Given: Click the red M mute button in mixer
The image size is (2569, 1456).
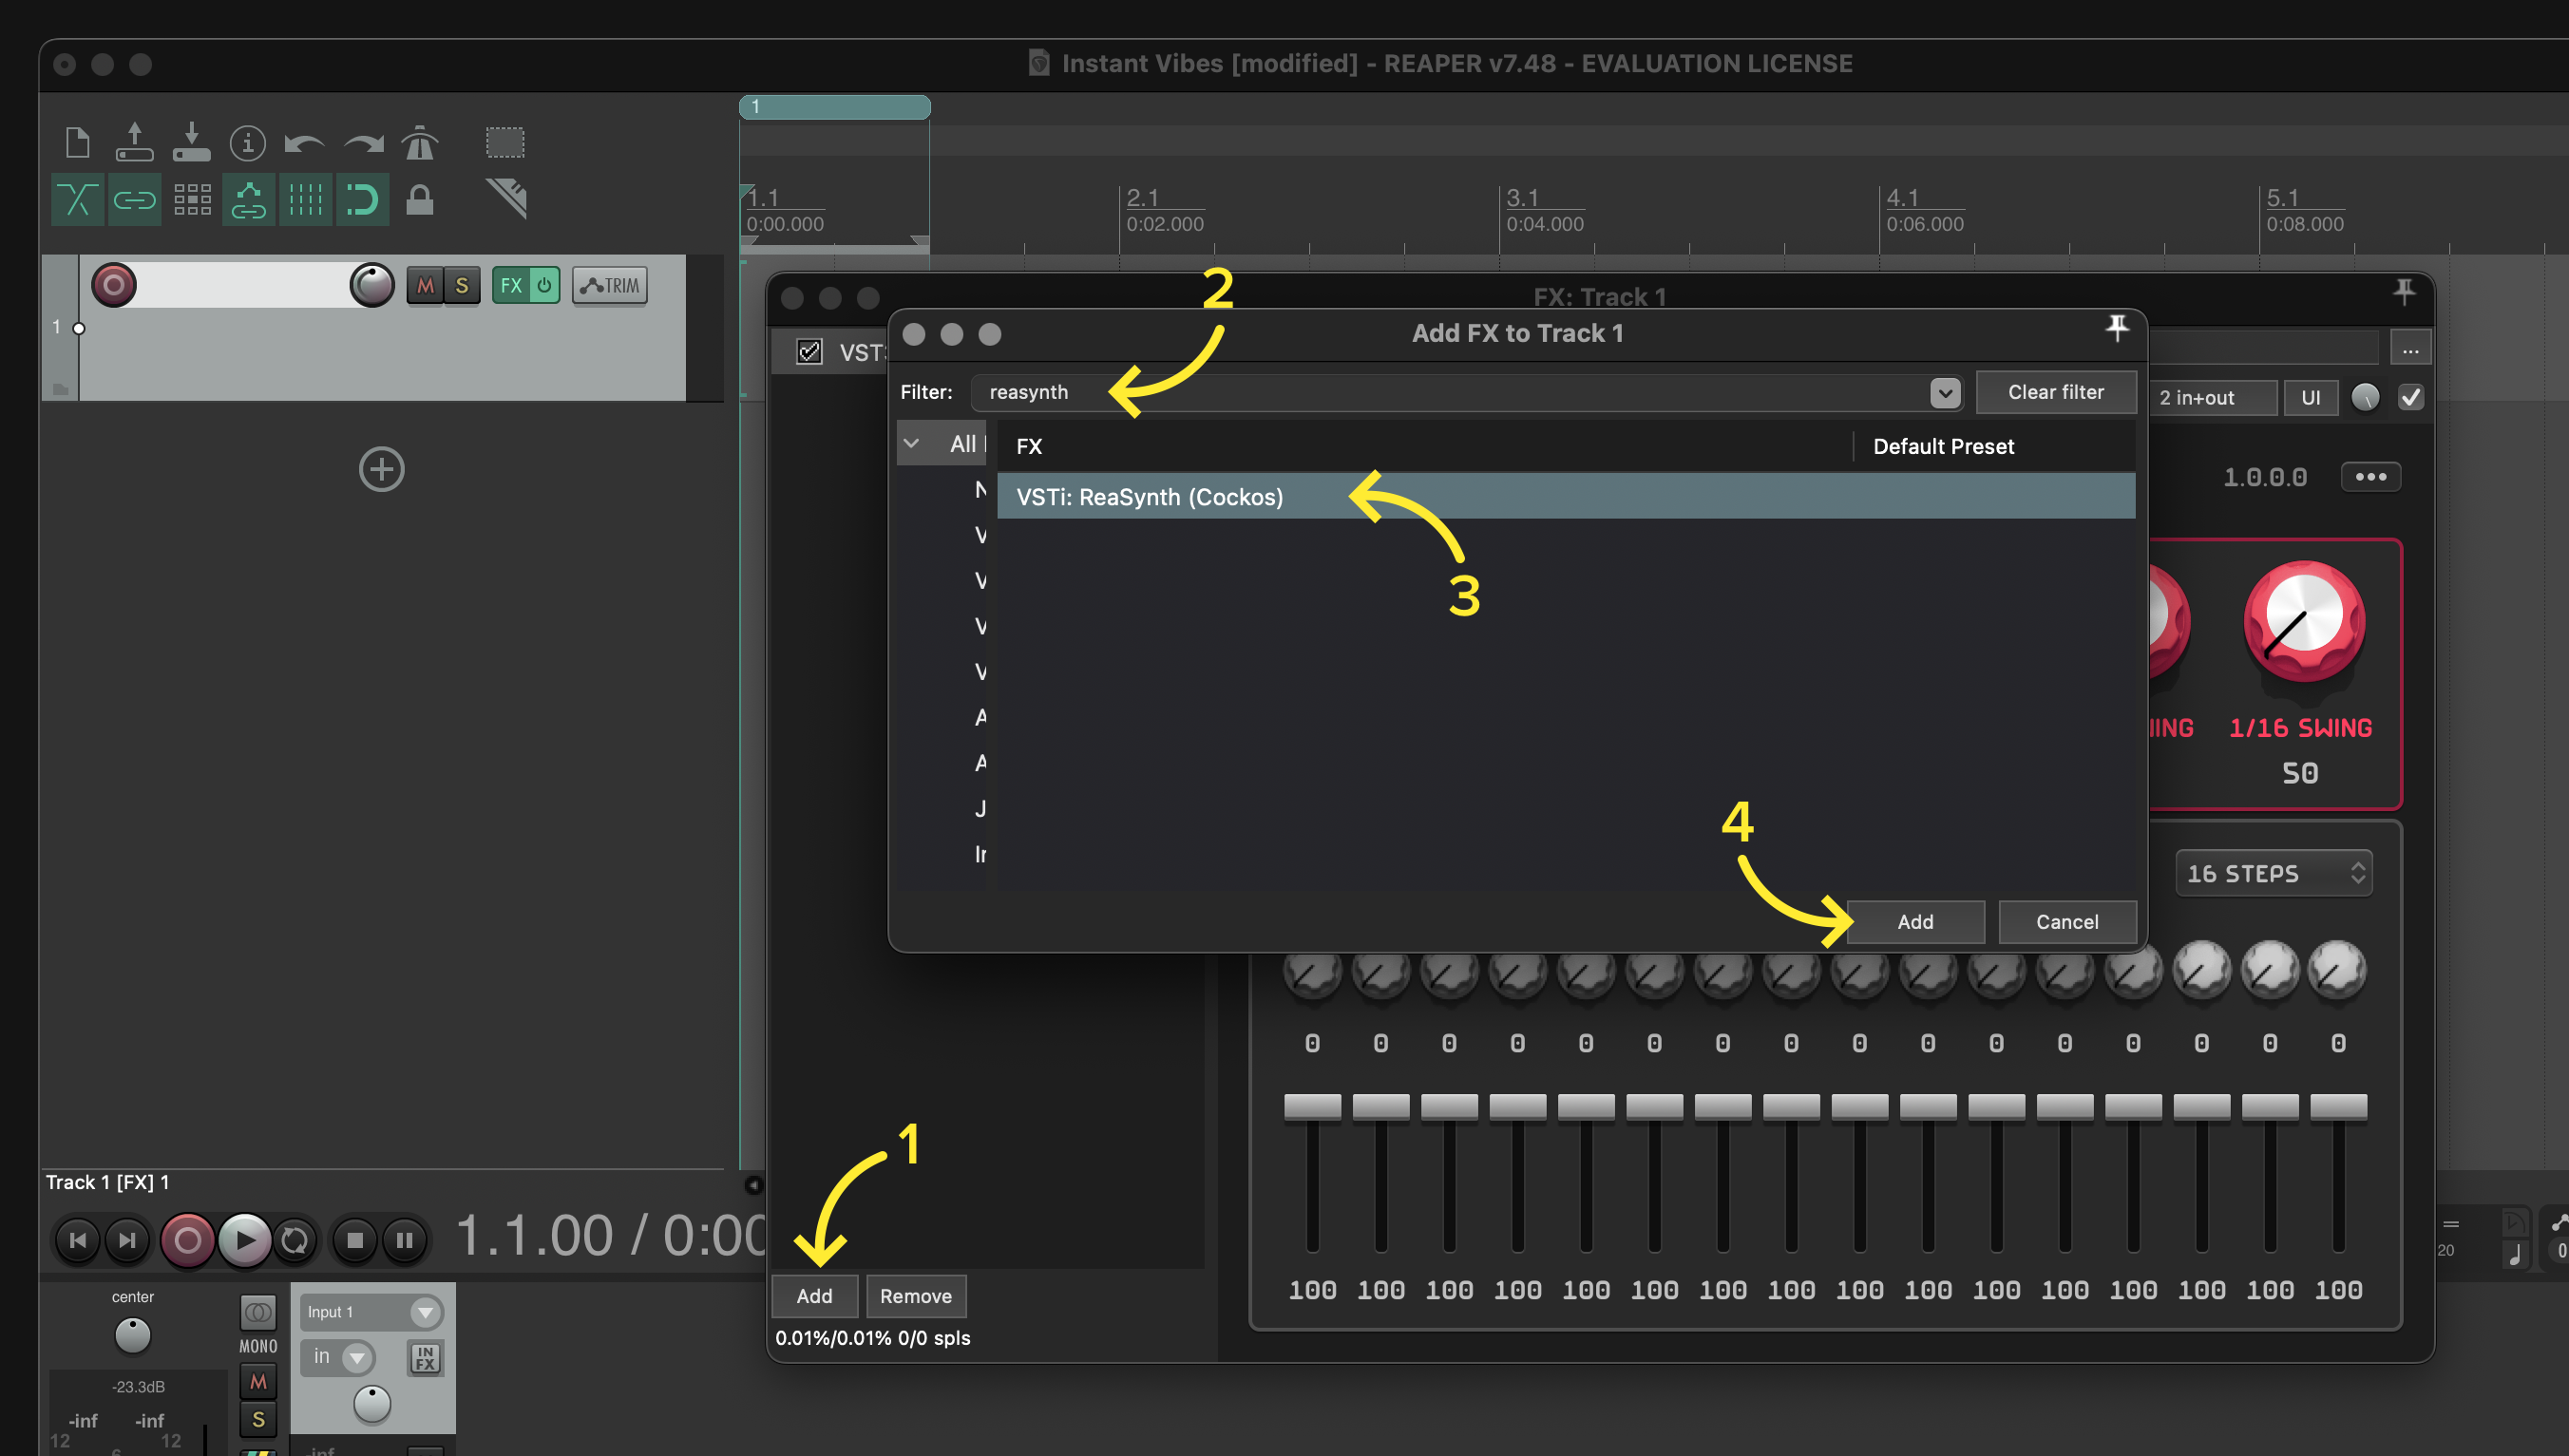Looking at the screenshot, I should [258, 1381].
